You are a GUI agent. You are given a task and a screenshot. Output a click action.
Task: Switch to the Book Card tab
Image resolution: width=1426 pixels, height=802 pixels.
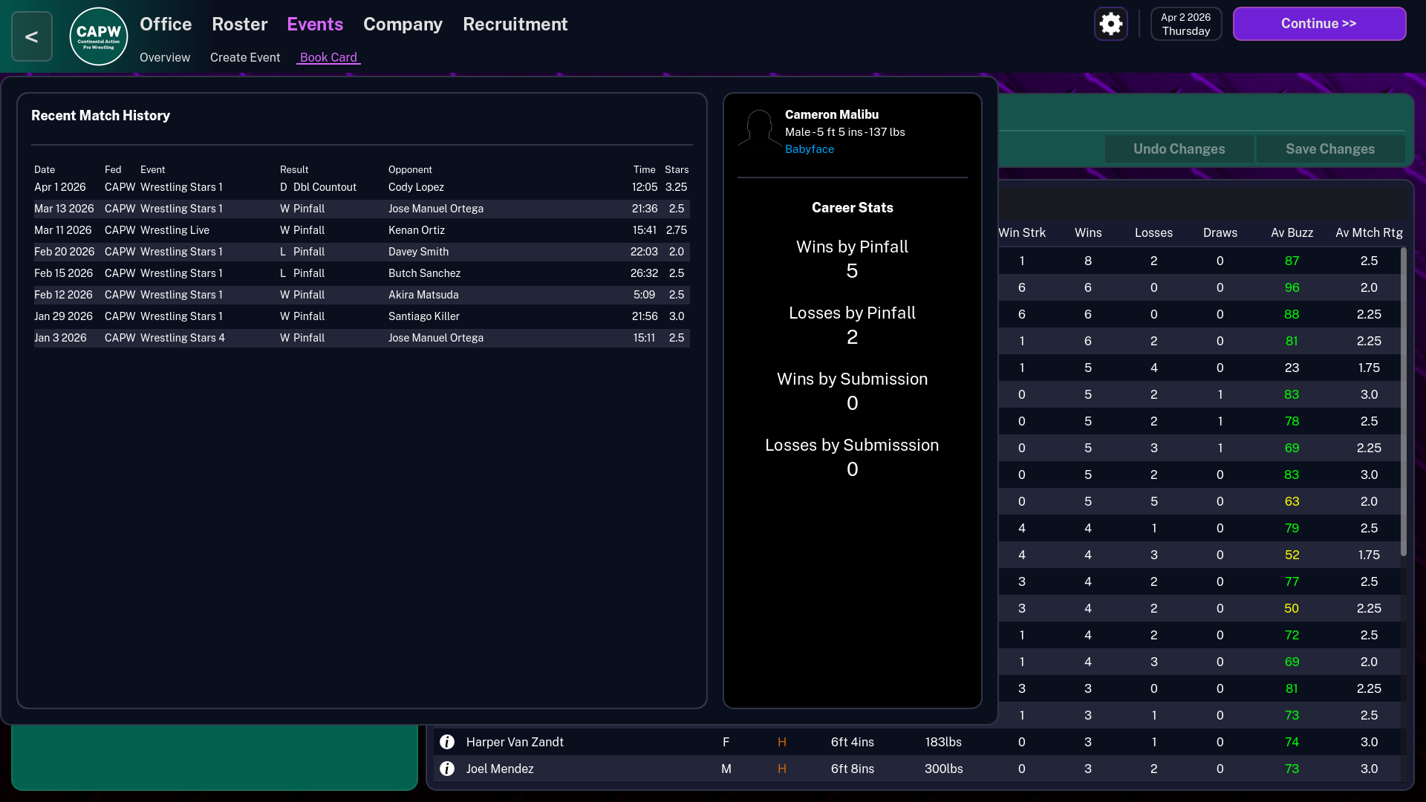tap(328, 57)
